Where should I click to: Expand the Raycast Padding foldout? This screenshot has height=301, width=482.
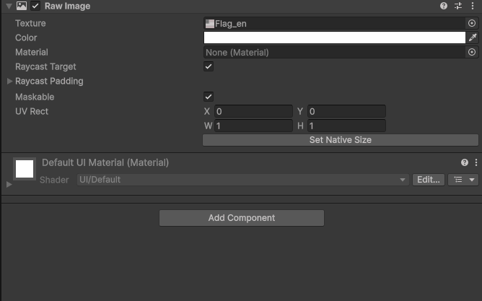point(9,81)
